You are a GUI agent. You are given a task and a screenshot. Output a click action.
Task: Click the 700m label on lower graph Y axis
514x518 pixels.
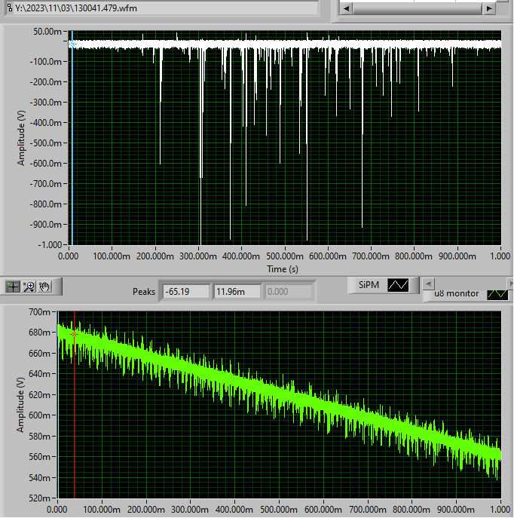[x=40, y=312]
